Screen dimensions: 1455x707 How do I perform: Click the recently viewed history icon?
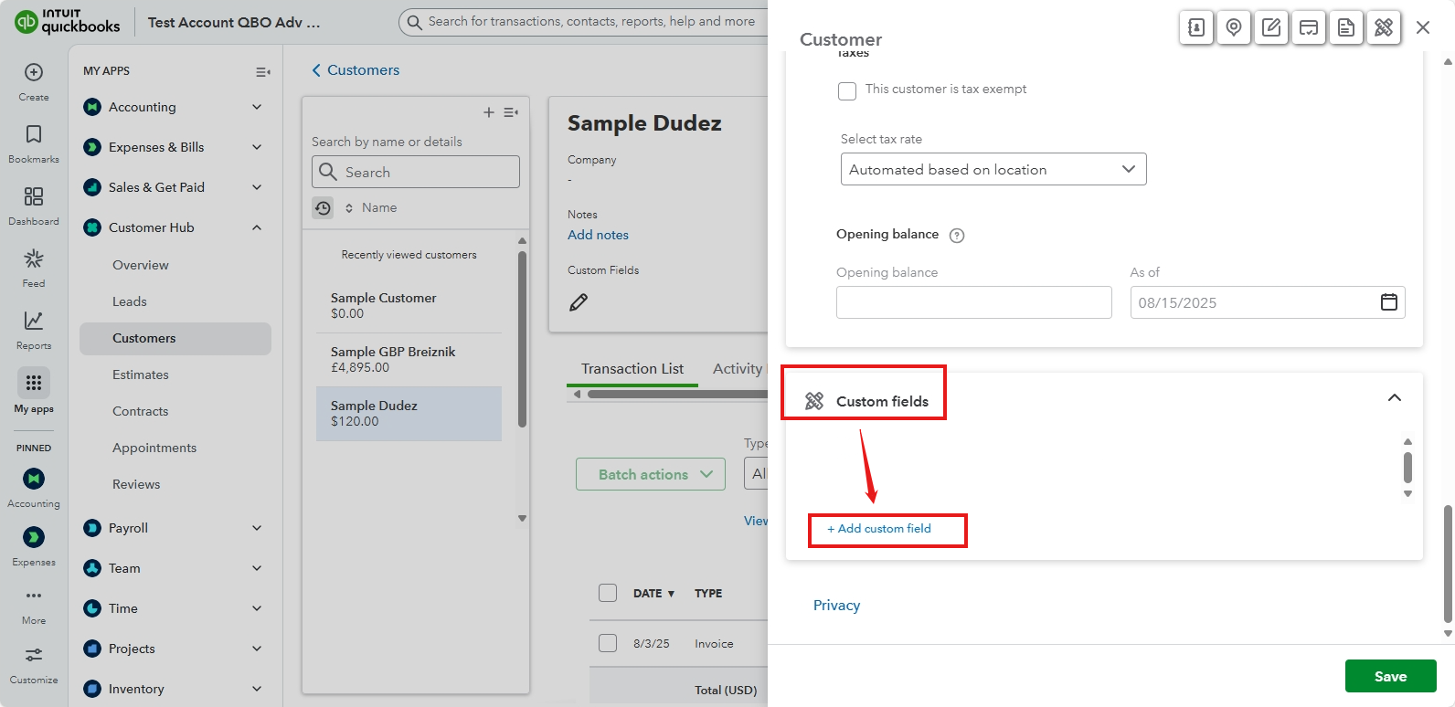[x=324, y=208]
